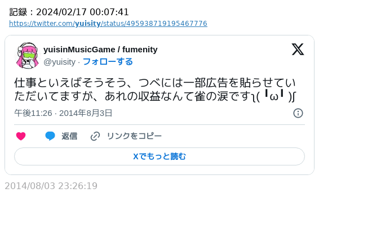372x242 pixels.
Task: Like the tweet with the heart icon
Action: [21, 136]
